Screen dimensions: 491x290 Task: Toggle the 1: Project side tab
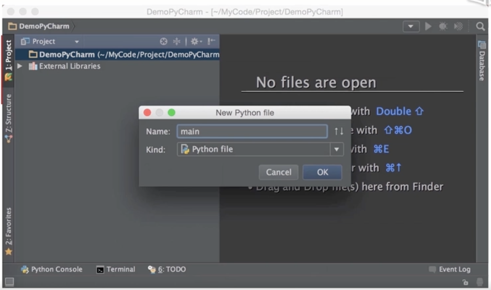click(x=8, y=60)
